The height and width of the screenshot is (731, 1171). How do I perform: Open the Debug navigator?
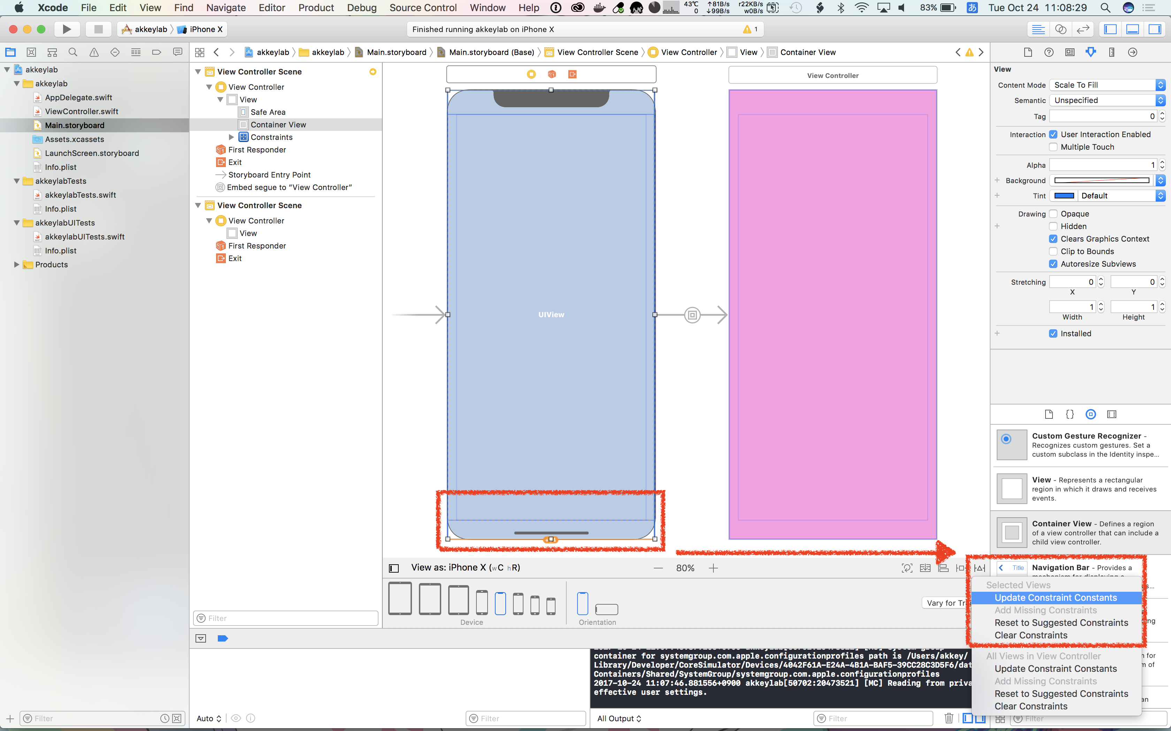[136, 52]
